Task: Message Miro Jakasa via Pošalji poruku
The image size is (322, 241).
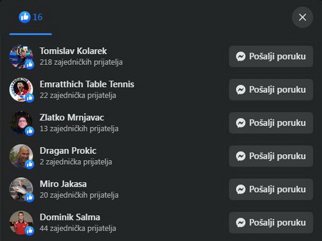Action: coord(271,189)
